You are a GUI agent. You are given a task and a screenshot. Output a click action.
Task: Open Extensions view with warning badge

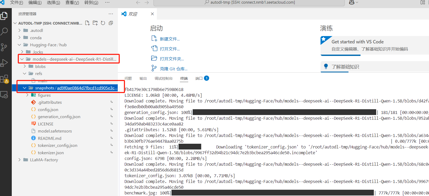click(5, 79)
